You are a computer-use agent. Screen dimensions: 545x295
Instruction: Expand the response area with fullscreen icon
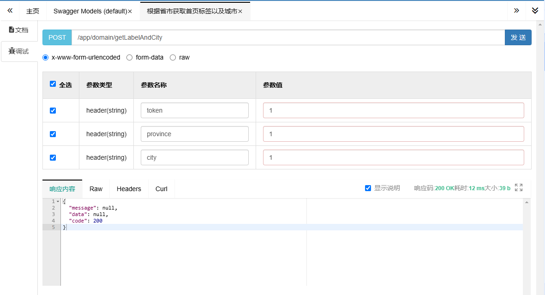tap(518, 188)
